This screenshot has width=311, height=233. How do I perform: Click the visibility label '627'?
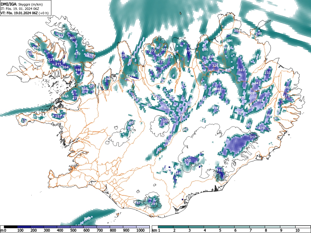[x=129, y=76]
